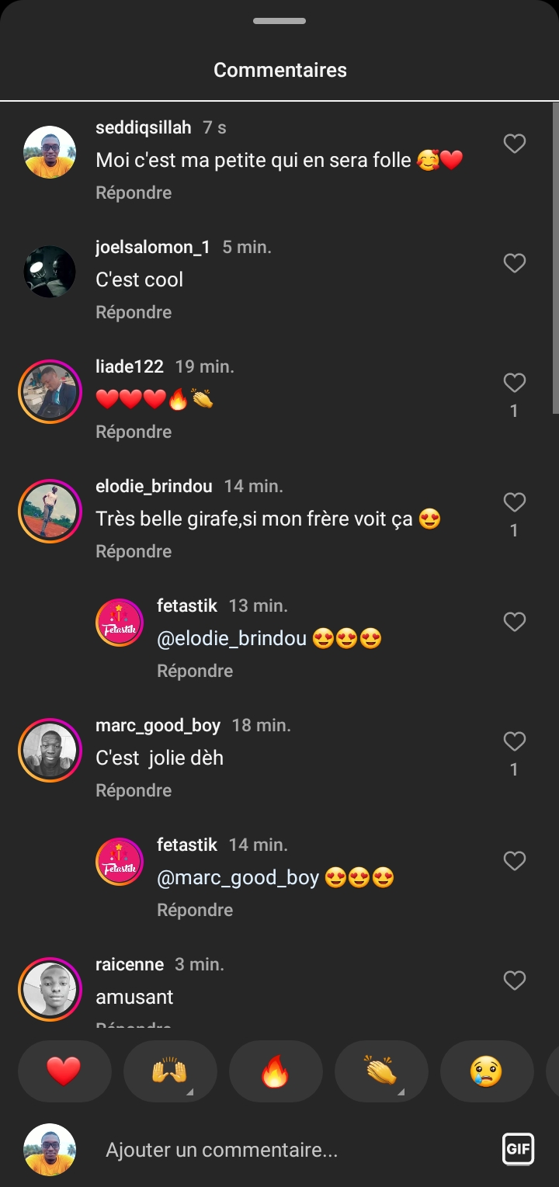Viewport: 559px width, 1187px height.
Task: Send the red heart quick reaction
Action: [64, 1071]
